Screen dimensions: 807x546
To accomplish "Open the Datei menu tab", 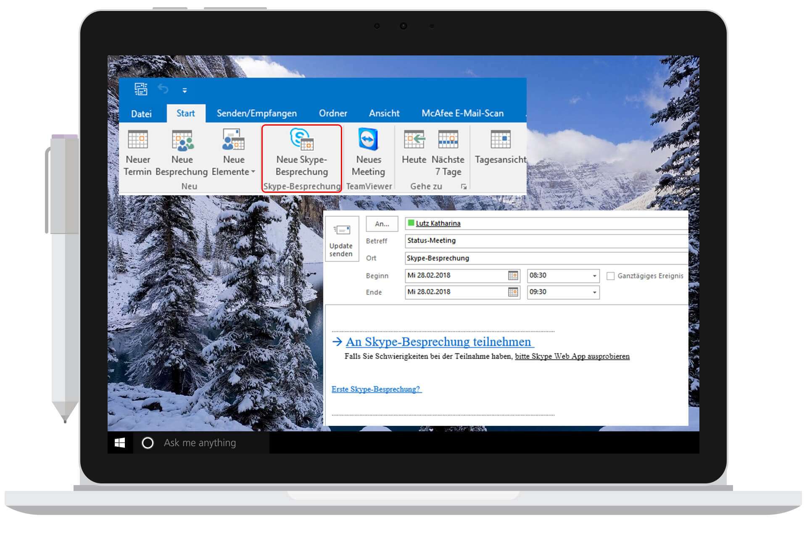I will 141,114.
